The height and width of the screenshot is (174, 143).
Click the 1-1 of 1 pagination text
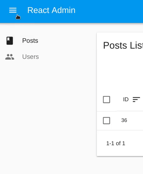(x=116, y=143)
